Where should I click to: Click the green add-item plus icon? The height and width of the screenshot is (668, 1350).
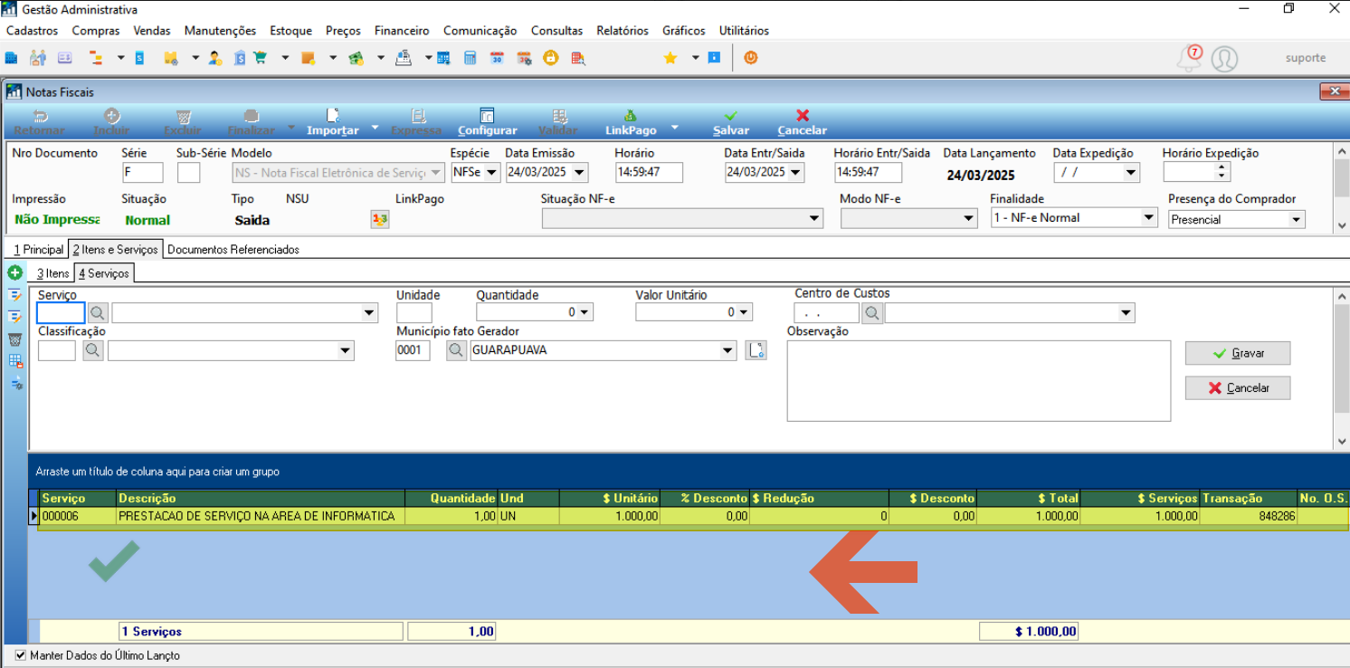click(x=15, y=272)
